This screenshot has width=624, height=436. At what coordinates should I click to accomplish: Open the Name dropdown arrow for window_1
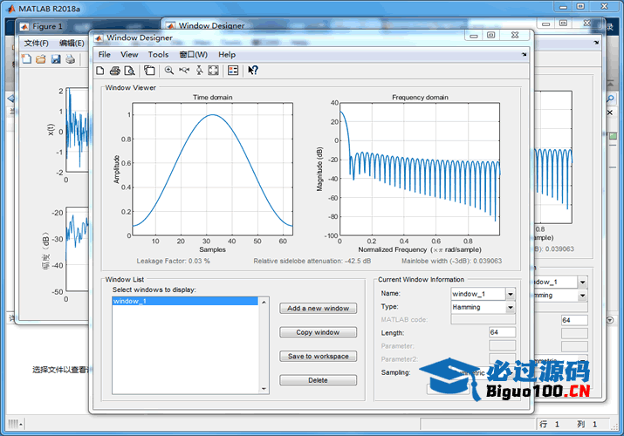pyautogui.click(x=511, y=294)
